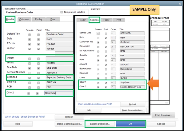This screenshot has height=131, width=184.
Task: Uncheck Other 2 Screen checkbox in Columns
Action: tap(98, 87)
